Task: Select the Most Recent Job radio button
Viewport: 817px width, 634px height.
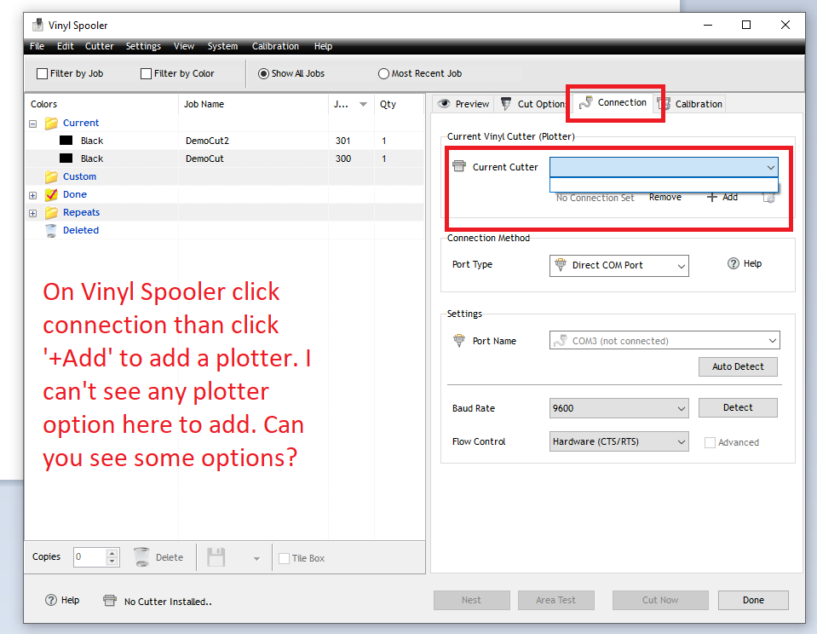Action: 383,73
